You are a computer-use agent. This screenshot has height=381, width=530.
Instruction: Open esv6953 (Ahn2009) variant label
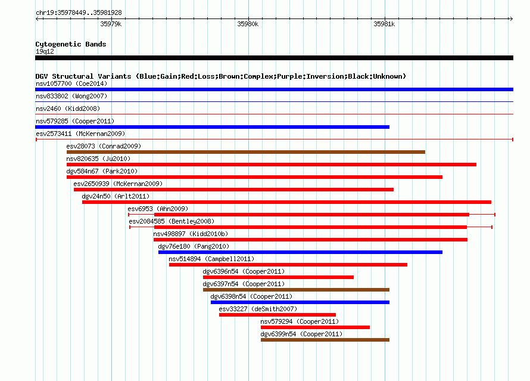158,209
